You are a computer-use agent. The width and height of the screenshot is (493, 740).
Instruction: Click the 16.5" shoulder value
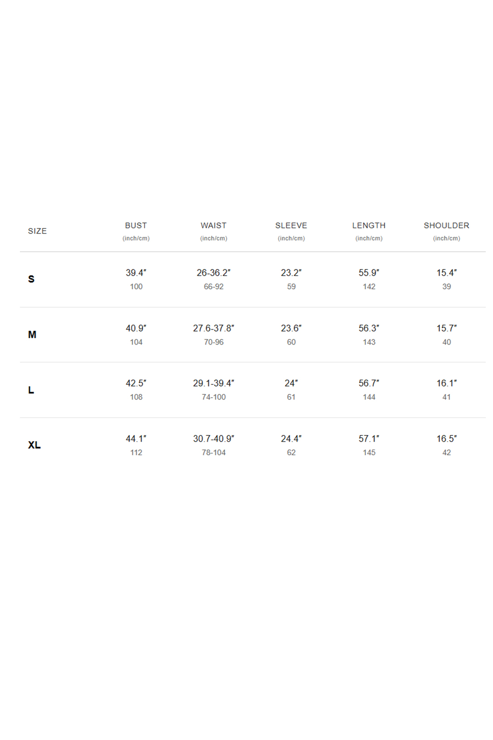[x=446, y=438]
